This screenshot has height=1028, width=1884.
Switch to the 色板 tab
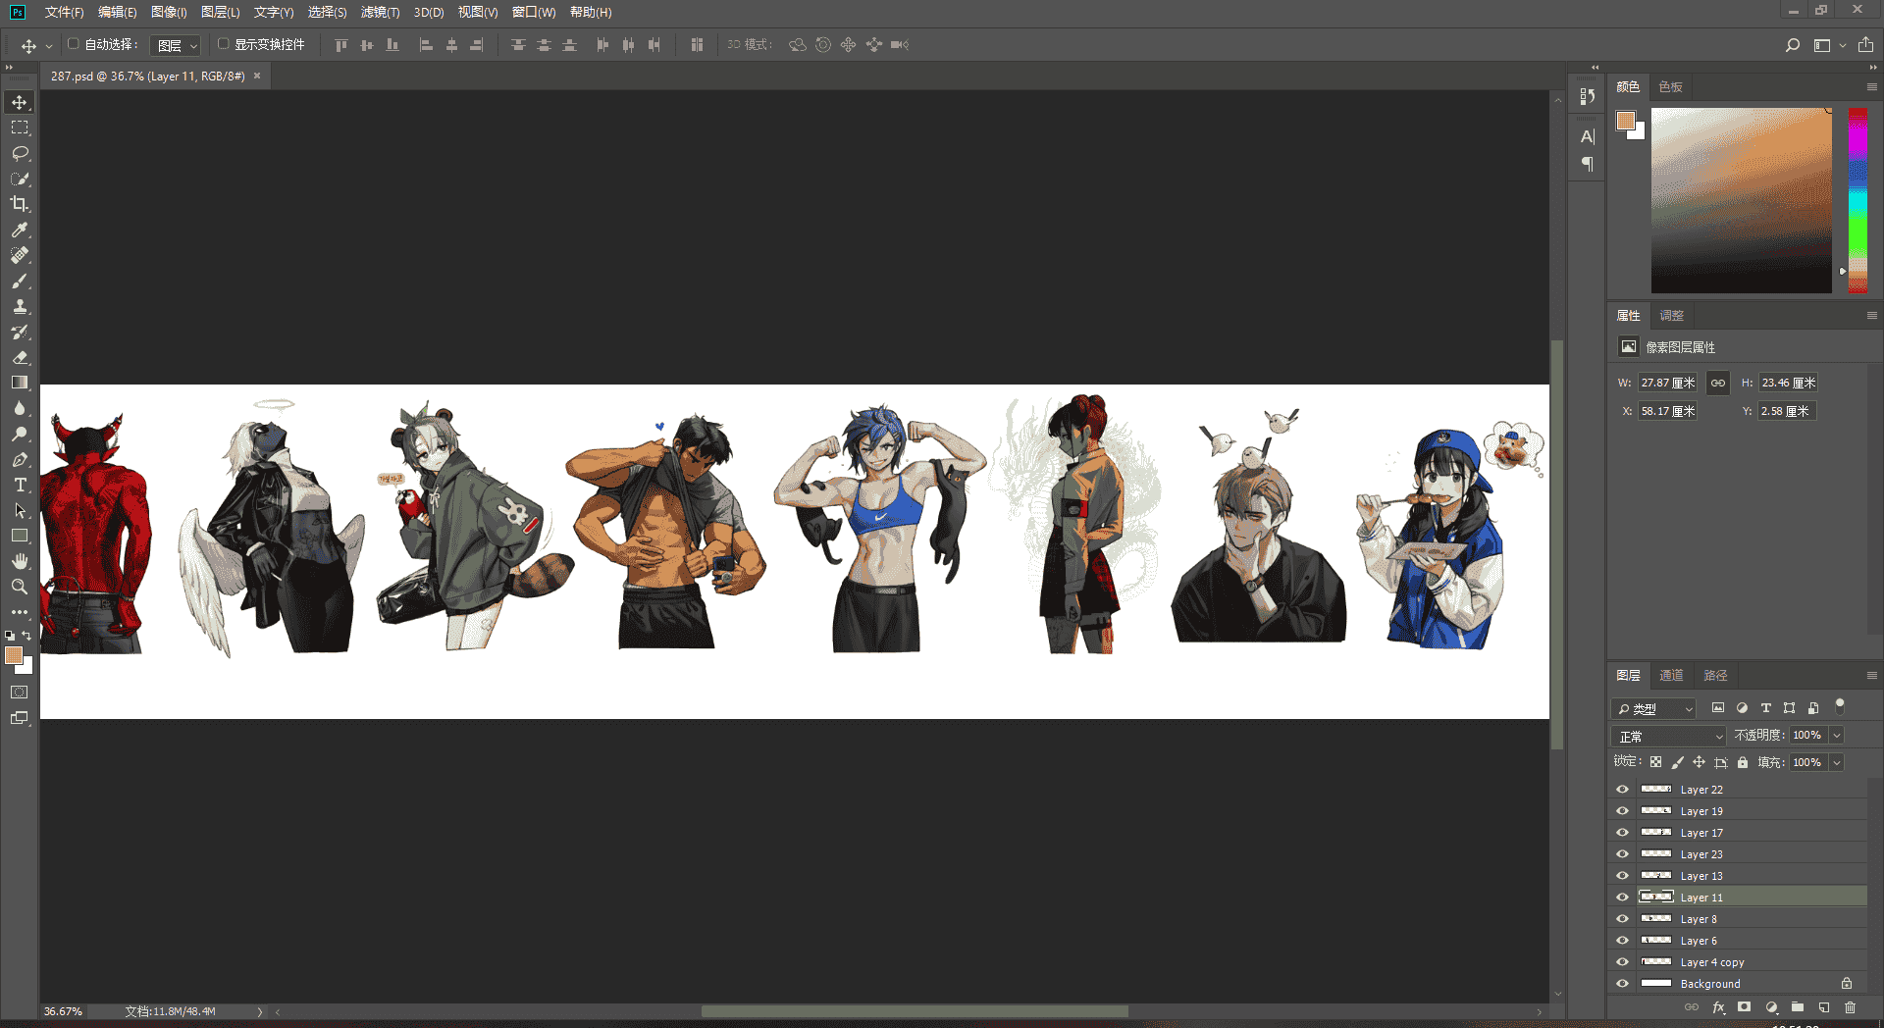(x=1671, y=87)
